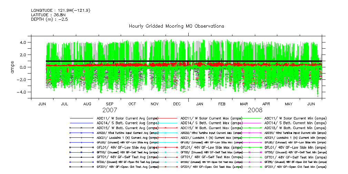
Task: Click the ADC21 Loadsink 1 Current Min legend label
Action: [x=296, y=137]
